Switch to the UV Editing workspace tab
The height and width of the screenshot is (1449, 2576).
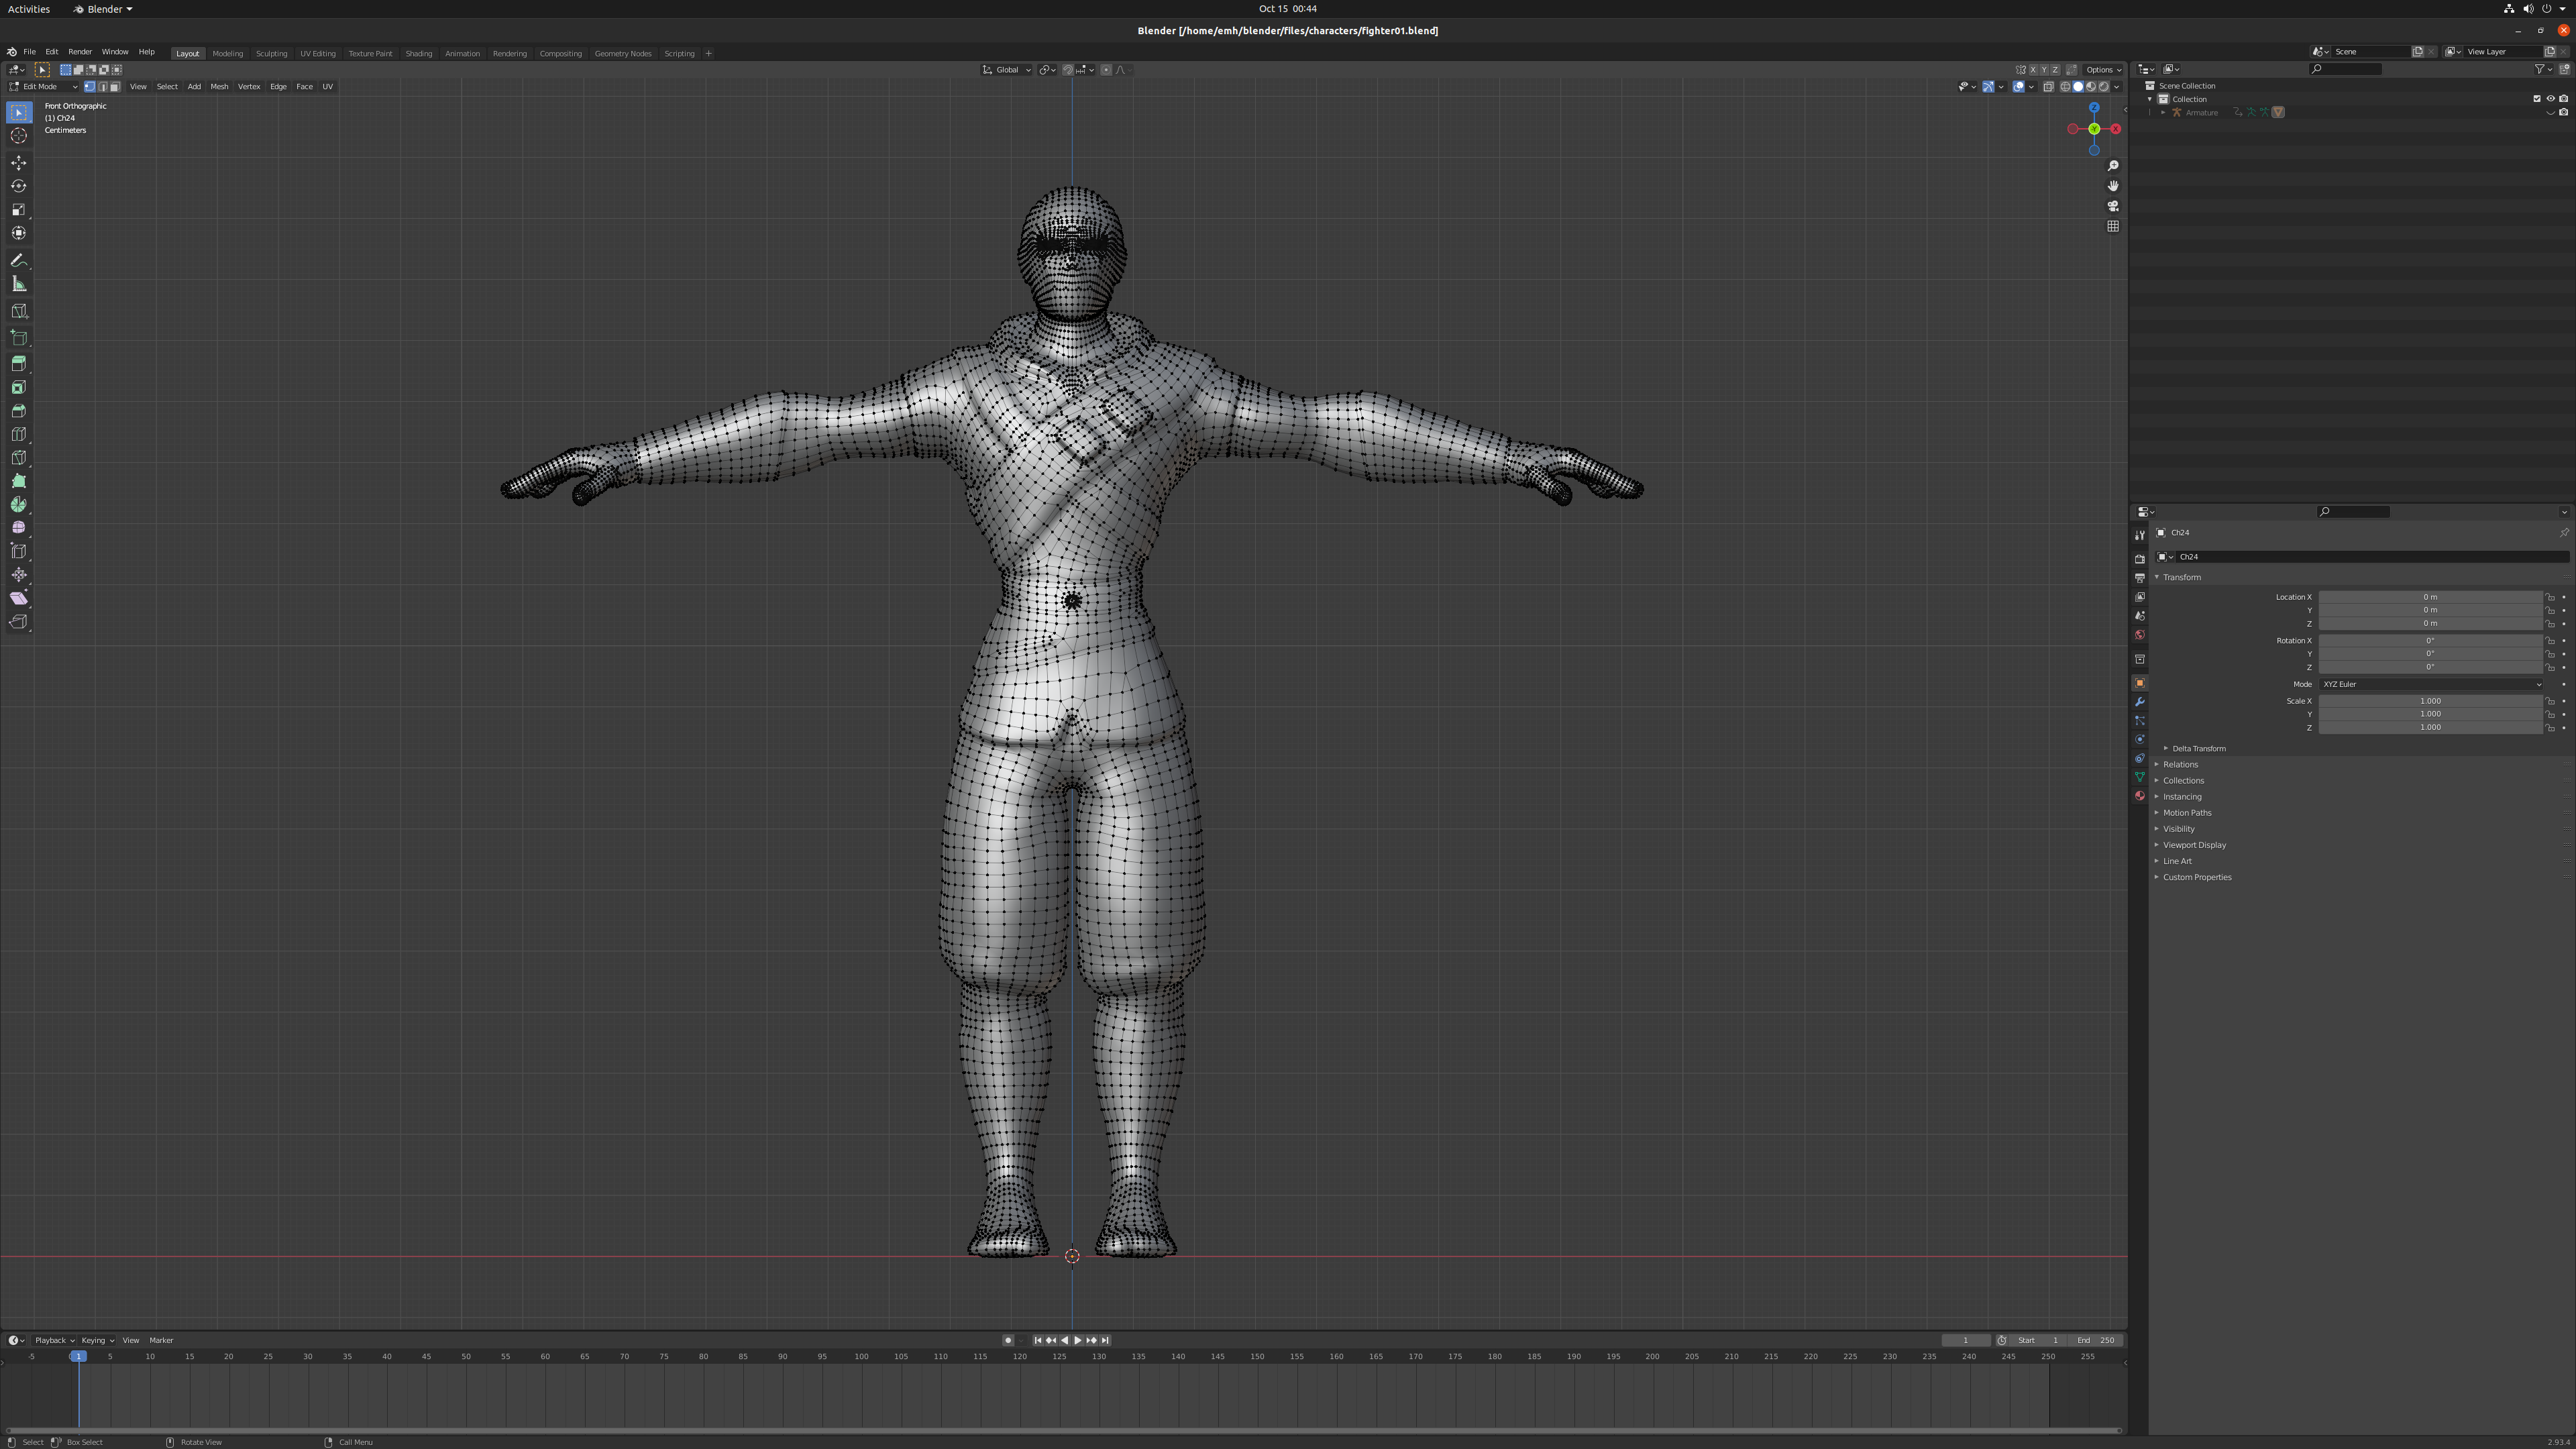coord(318,53)
